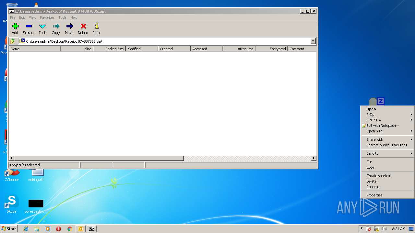Open the Help menu
This screenshot has height=233, width=415.
(x=74, y=17)
